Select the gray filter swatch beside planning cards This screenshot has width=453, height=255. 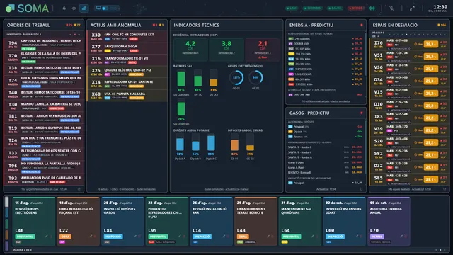coord(6,202)
